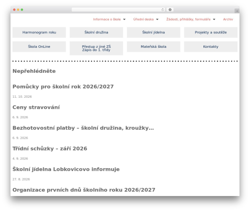The image size is (250, 211).
Task: Click the date 4. 9. 2026
Action: click(x=20, y=159)
